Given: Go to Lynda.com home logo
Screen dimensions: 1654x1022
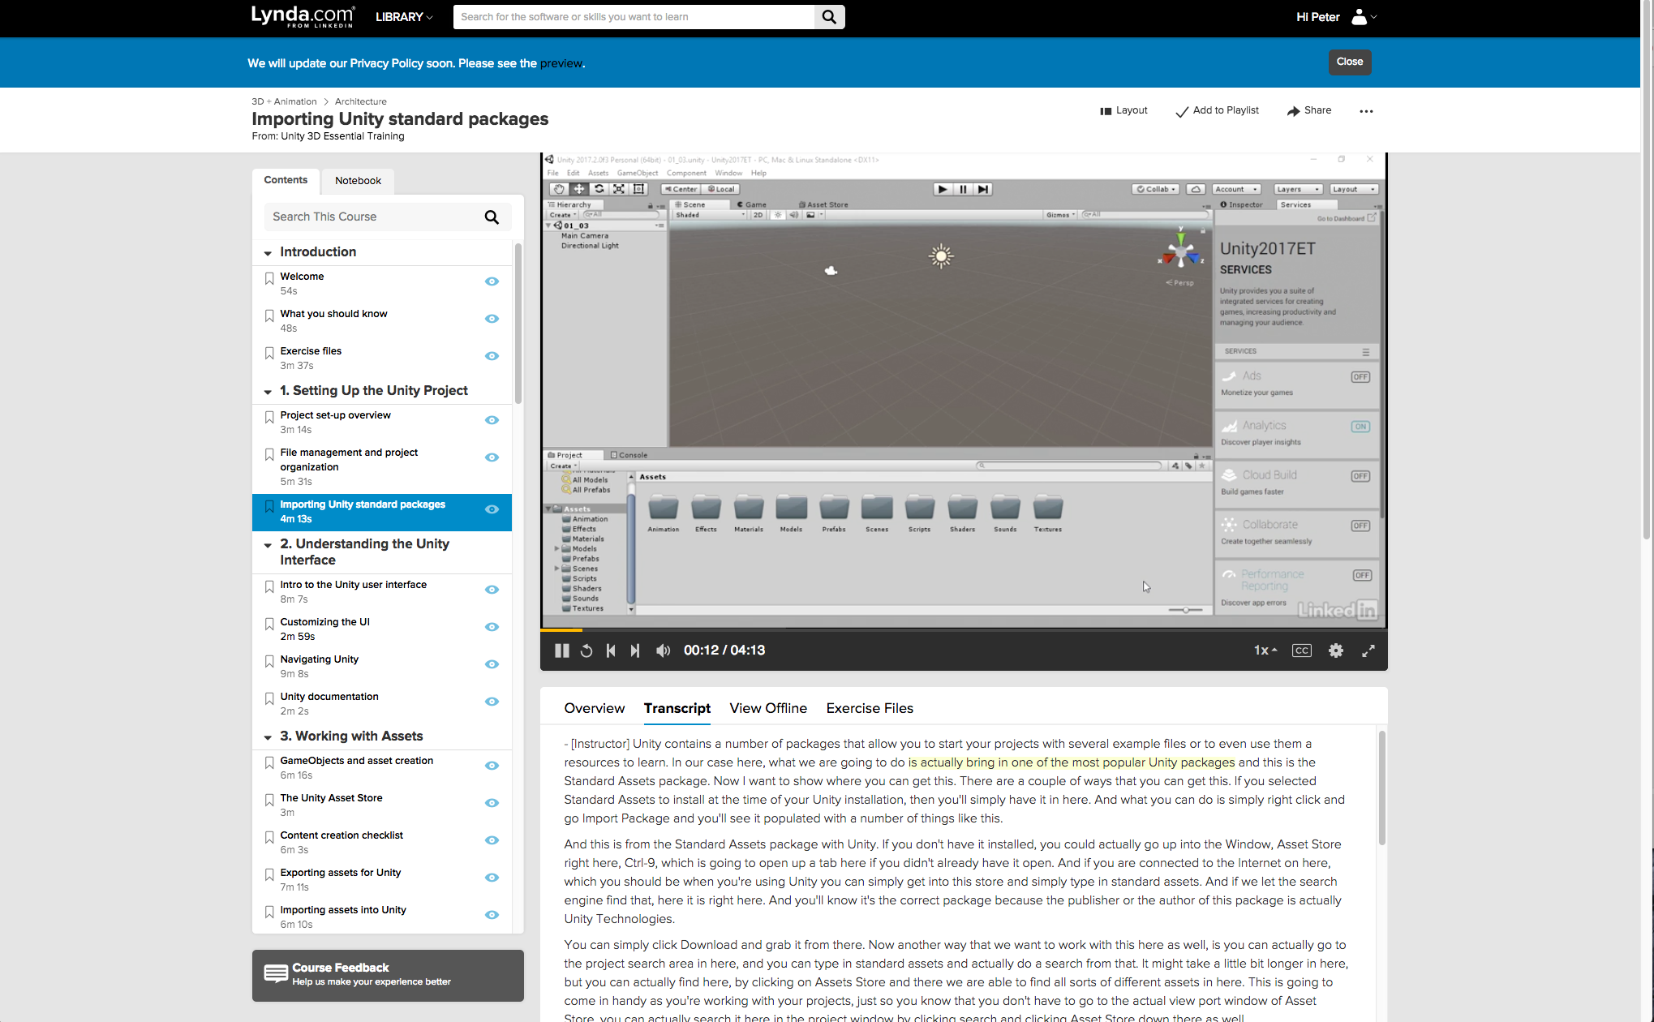Looking at the screenshot, I should 303,16.
